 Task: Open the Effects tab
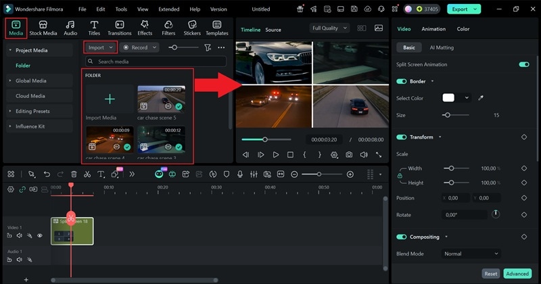[145, 28]
